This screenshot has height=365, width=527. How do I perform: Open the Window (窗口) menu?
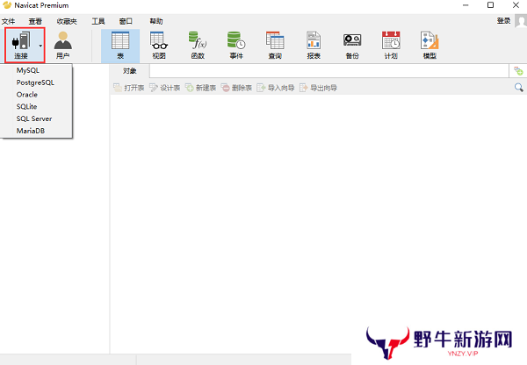tap(126, 21)
